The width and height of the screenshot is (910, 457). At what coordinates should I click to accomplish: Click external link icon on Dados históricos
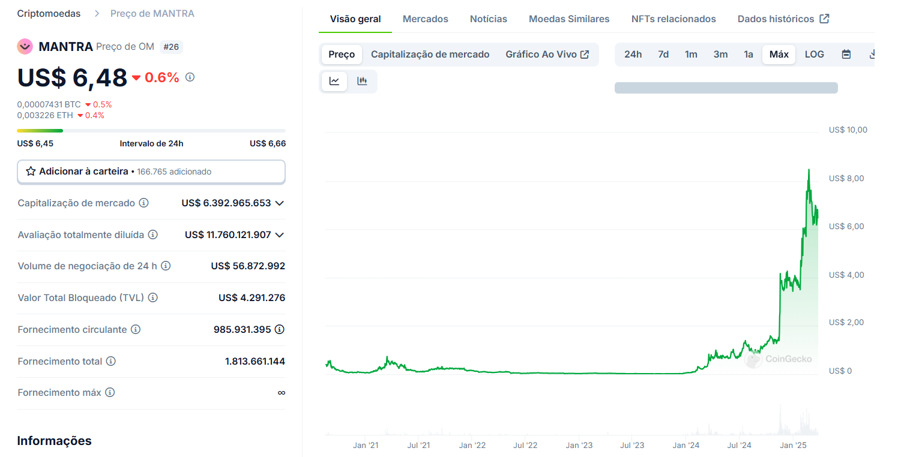coord(825,19)
